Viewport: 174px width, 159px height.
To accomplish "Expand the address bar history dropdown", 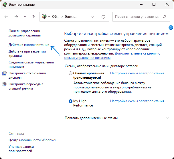I will tap(93, 17).
